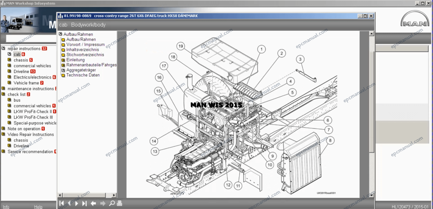Expand the maintenance instructions node

click(4, 89)
